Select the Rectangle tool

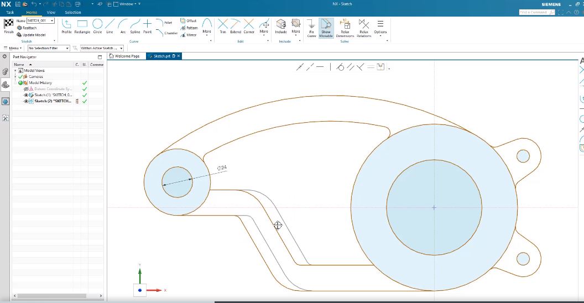pyautogui.click(x=82, y=27)
